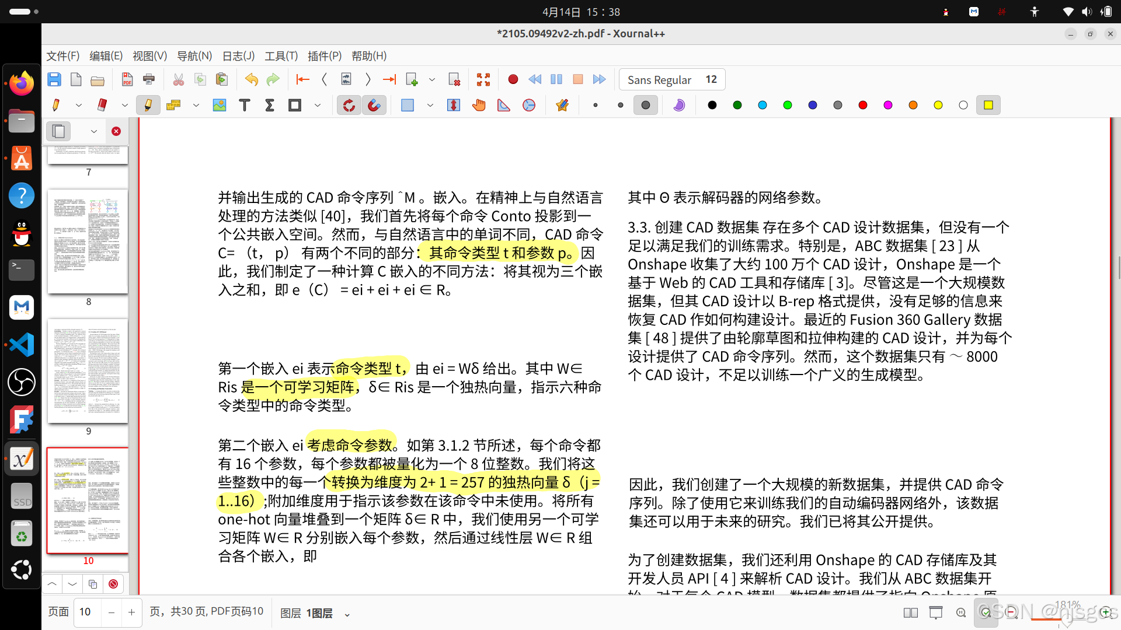Open the layer selection dropdown

point(347,614)
